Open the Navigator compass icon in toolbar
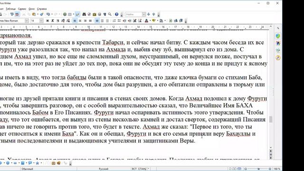 pos(89,14)
